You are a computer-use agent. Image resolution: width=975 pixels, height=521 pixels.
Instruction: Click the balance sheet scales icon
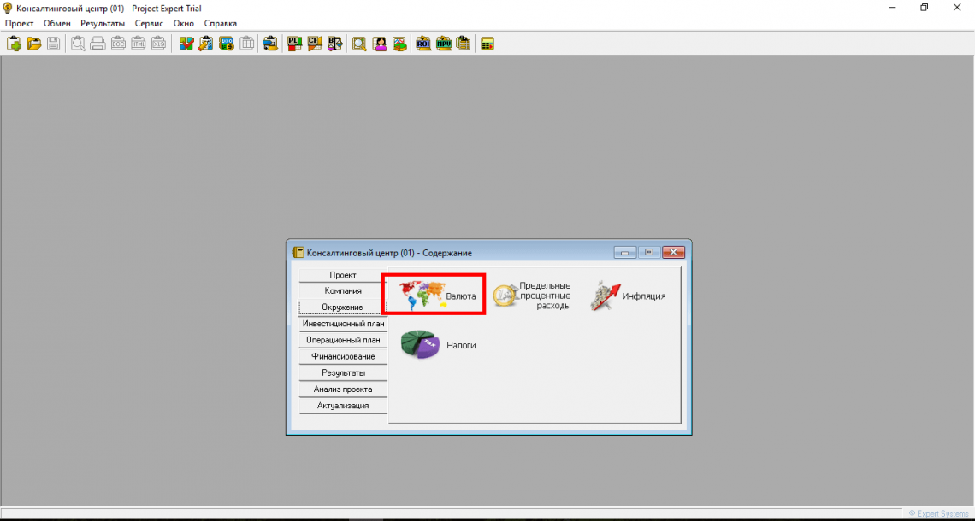[x=334, y=44]
